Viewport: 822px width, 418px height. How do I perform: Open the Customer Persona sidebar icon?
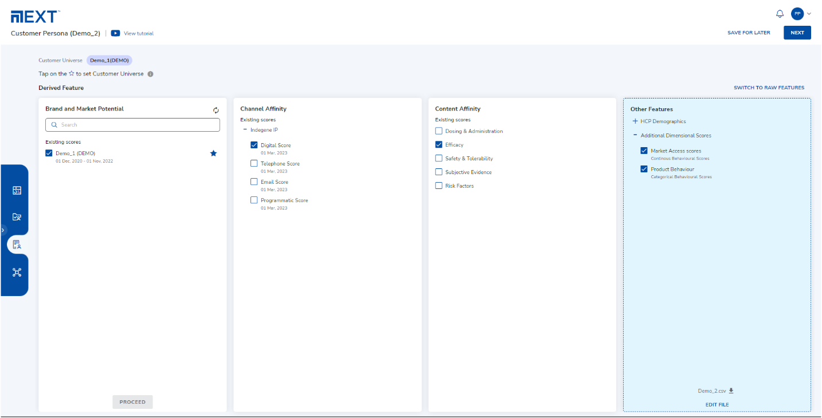(16, 244)
